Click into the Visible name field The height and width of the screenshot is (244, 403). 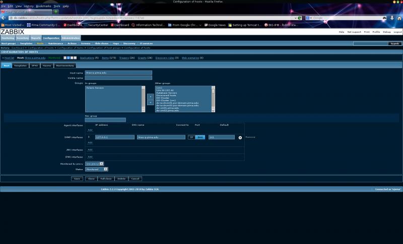118,78
